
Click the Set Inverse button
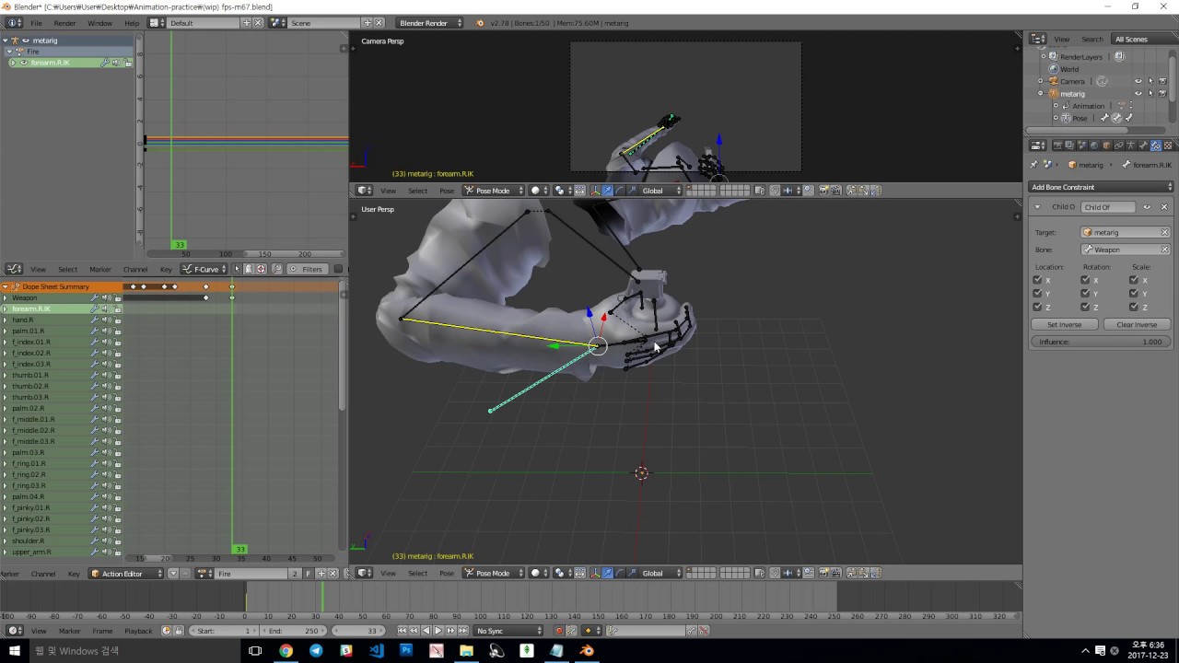click(1065, 324)
